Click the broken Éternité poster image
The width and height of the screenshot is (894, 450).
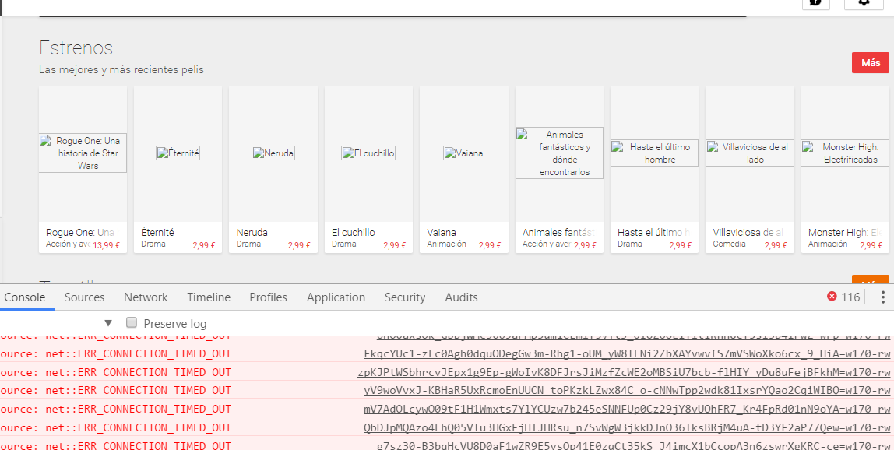click(178, 153)
